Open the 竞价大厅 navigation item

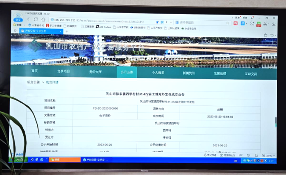tap(95, 72)
